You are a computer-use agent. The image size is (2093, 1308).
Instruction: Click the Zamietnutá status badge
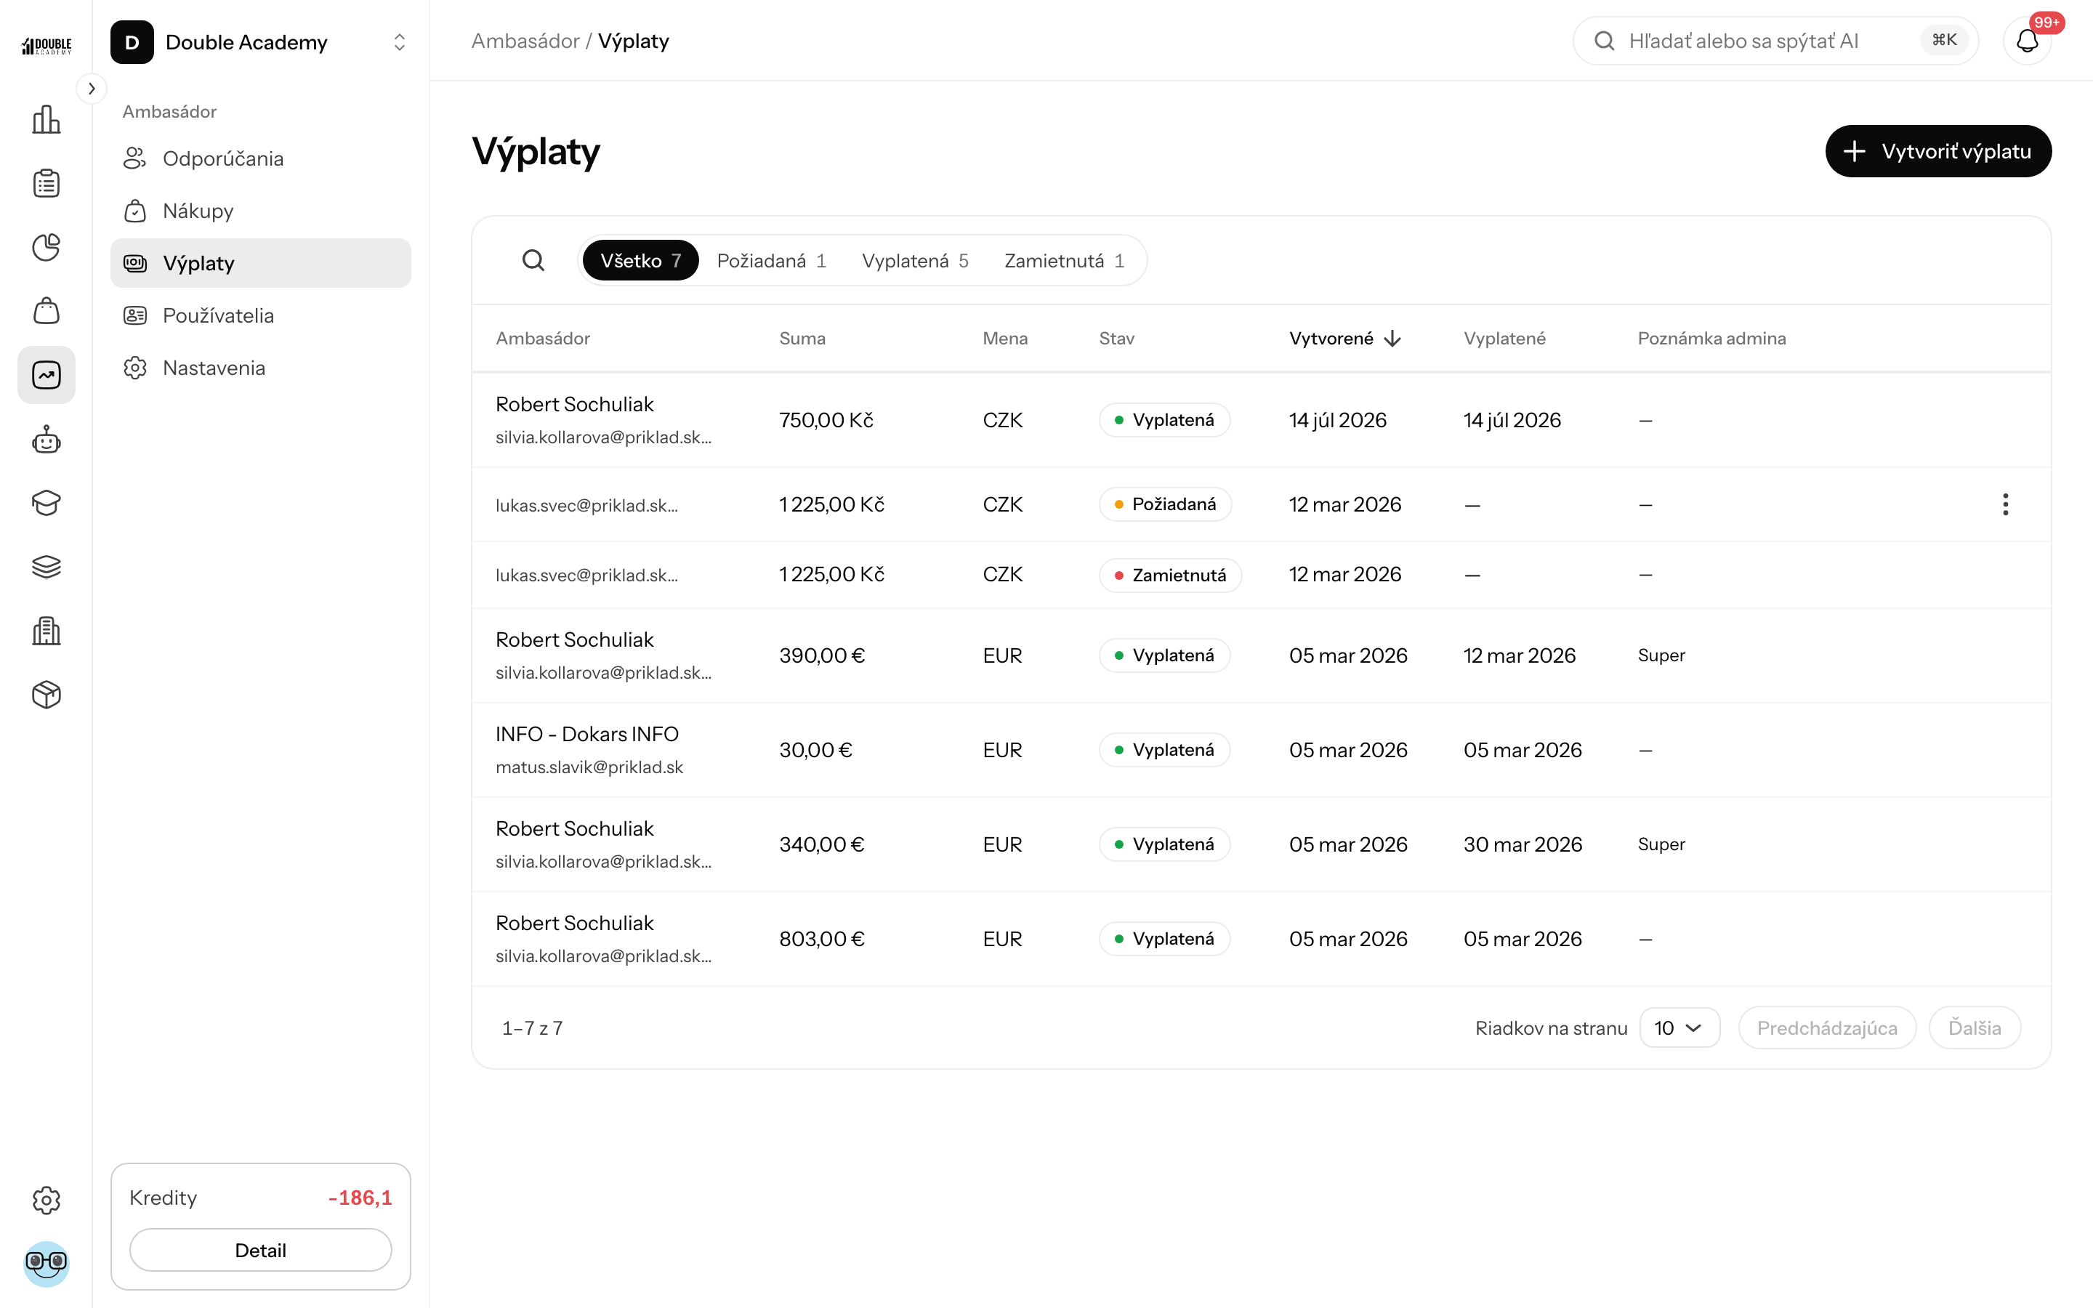point(1169,576)
